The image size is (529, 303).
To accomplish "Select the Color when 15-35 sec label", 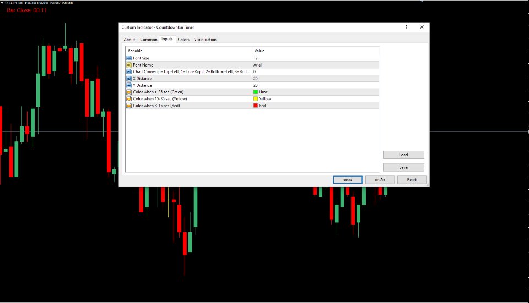I will point(160,98).
